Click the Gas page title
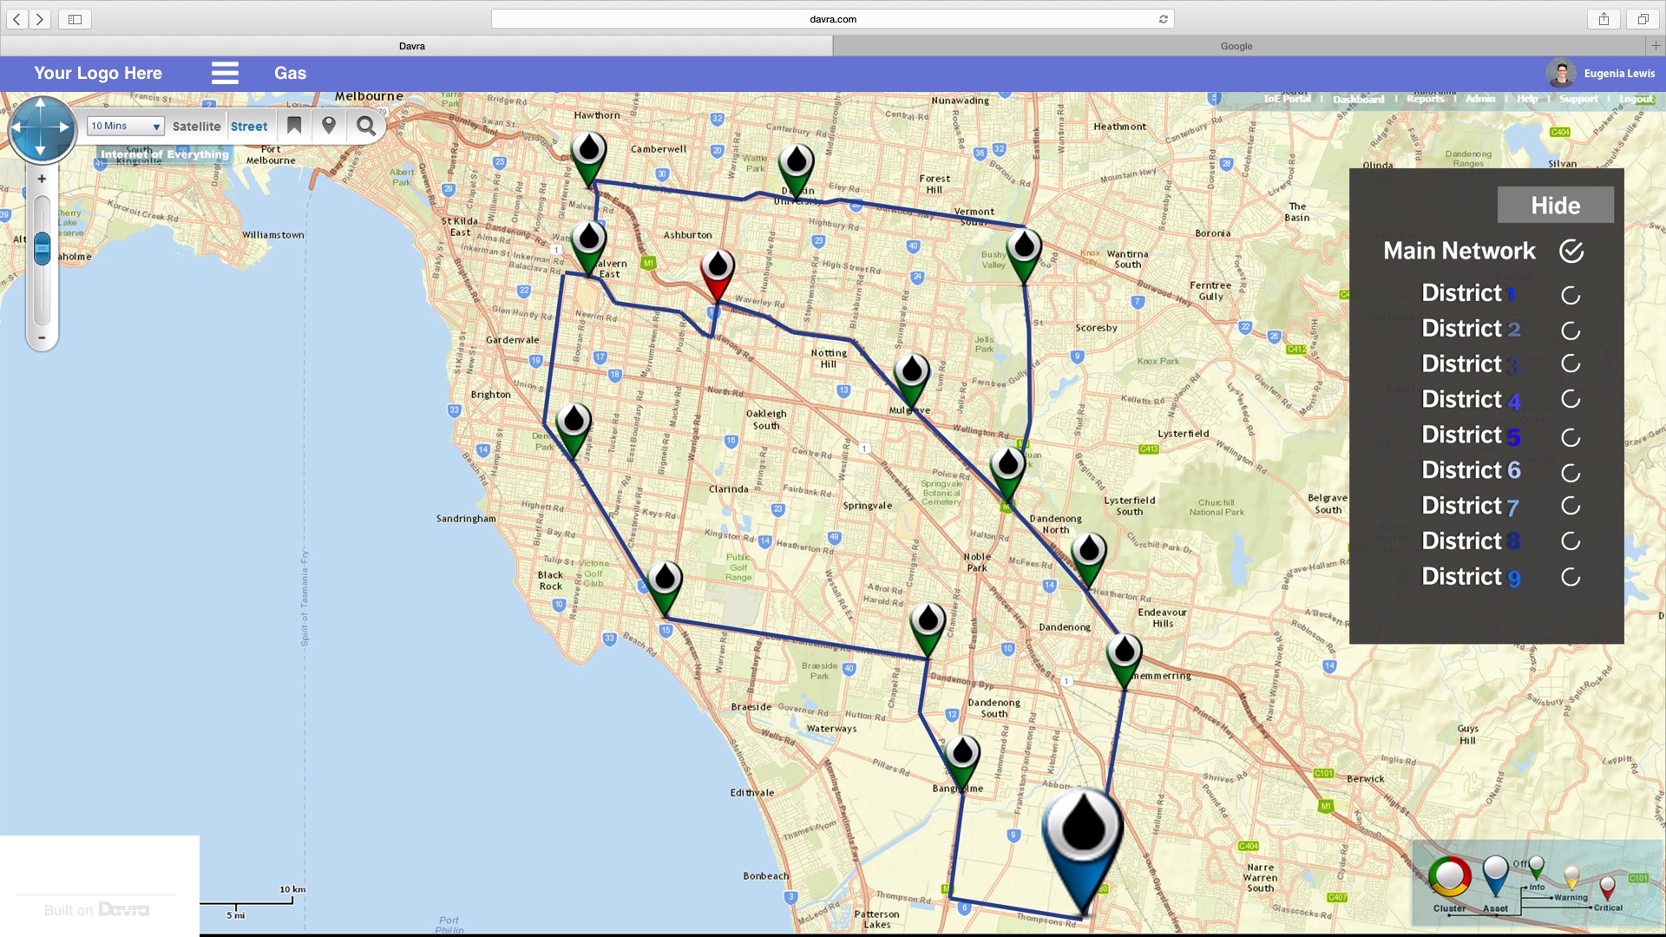The height and width of the screenshot is (937, 1666). (x=290, y=73)
